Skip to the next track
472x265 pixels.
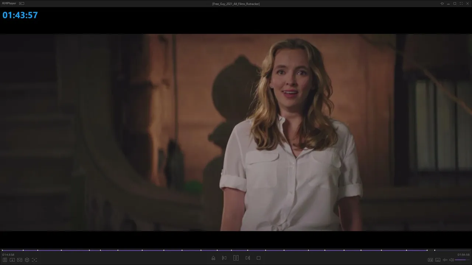248,258
